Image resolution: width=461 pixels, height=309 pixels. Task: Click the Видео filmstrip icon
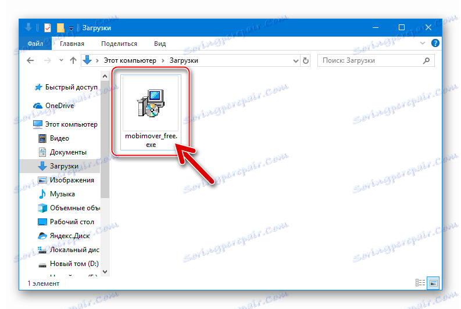[x=42, y=138]
